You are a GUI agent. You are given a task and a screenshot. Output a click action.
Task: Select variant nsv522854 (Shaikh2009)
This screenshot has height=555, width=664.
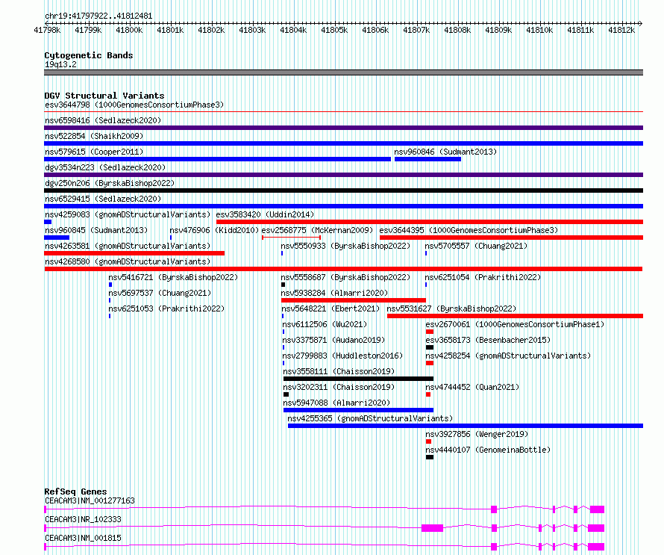94,136
